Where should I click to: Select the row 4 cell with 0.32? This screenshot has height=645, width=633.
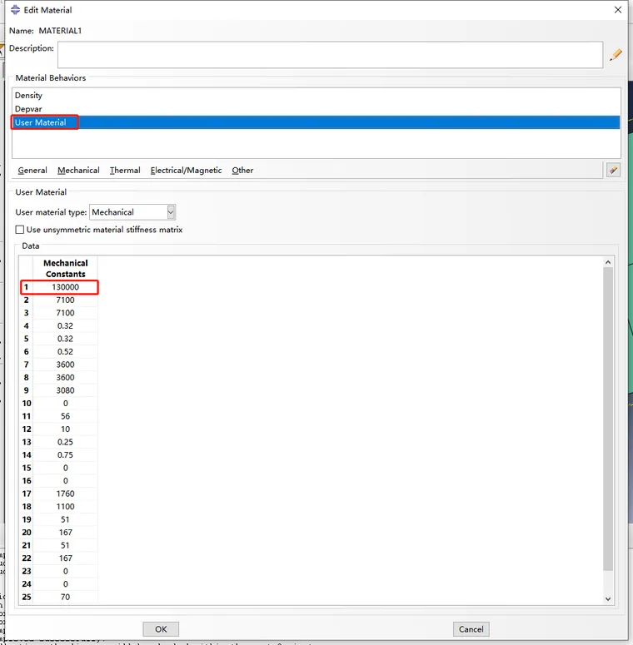point(66,325)
